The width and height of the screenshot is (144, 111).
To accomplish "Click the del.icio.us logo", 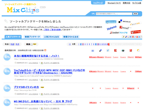I will pos(124,21).
